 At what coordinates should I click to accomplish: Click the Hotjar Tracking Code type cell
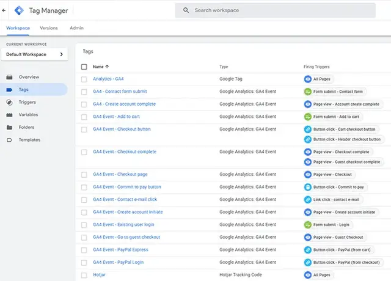pos(241,275)
